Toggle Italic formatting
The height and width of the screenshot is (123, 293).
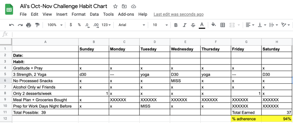pyautogui.click(x=185, y=25)
